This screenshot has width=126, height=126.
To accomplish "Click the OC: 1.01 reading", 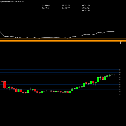I will tap(86, 6).
